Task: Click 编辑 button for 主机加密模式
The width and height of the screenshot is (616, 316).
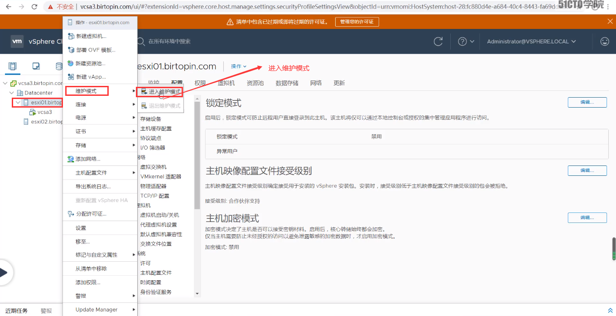Action: click(587, 217)
